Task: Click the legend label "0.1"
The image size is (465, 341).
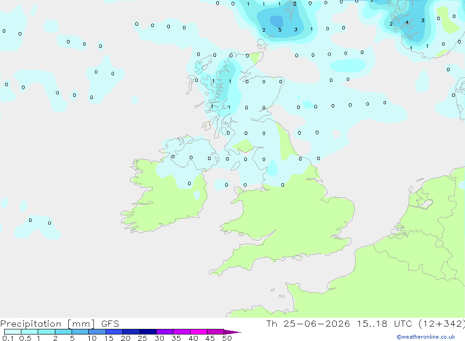Action: pos(7,338)
